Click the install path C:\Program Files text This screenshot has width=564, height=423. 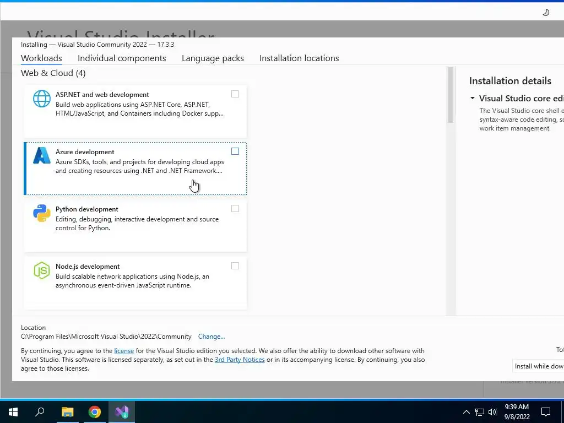click(x=106, y=337)
